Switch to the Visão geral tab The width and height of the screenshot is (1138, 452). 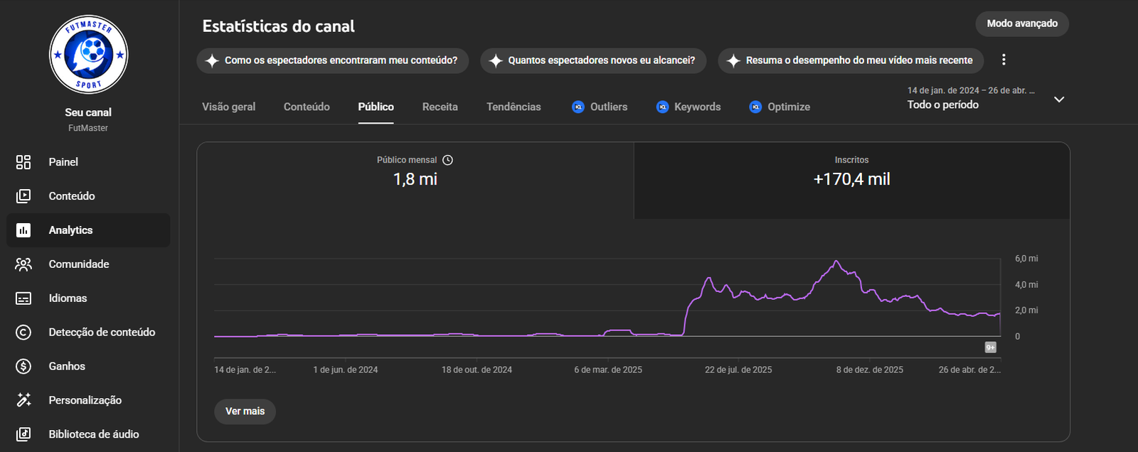pyautogui.click(x=228, y=107)
